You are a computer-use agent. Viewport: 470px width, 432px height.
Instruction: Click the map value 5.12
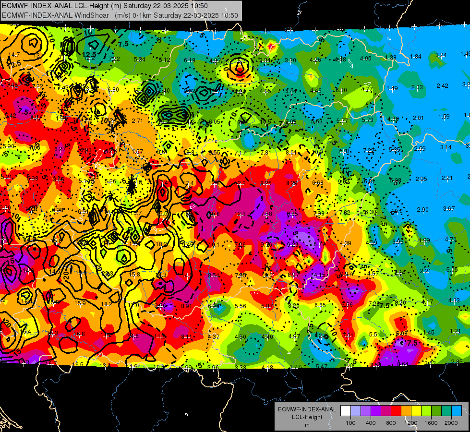point(164,60)
